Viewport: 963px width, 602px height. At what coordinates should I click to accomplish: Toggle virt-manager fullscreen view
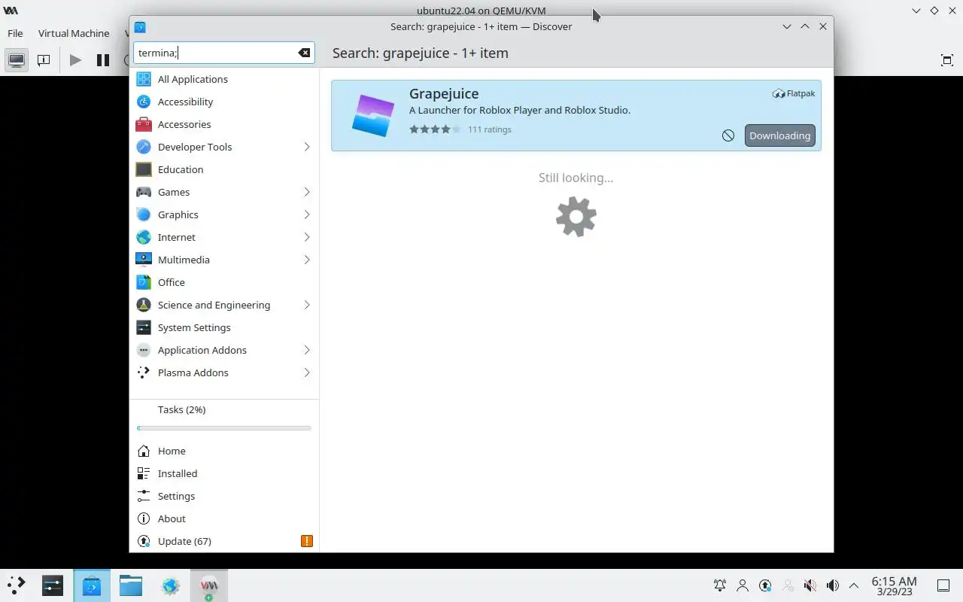pos(946,60)
